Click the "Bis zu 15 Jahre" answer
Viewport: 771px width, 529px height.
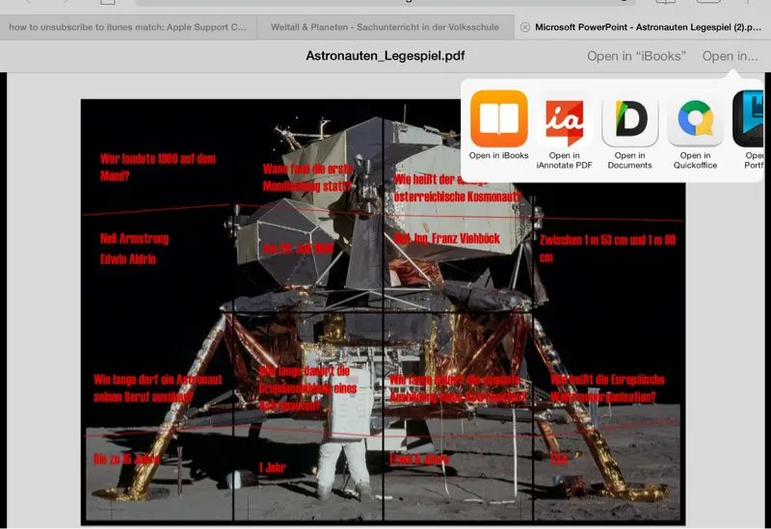click(x=126, y=461)
